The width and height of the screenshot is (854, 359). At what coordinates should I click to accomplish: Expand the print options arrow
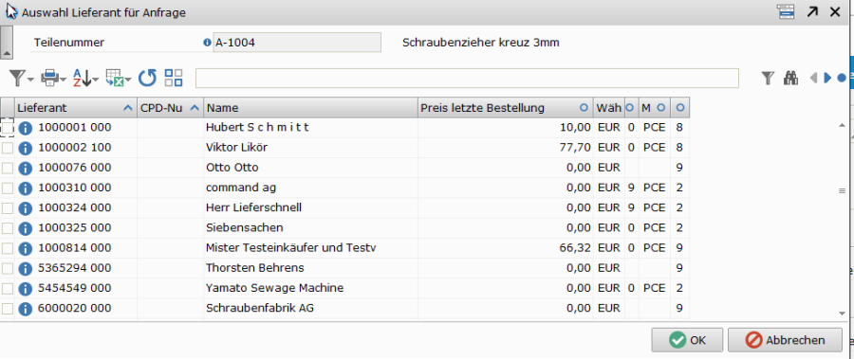pyautogui.click(x=64, y=80)
